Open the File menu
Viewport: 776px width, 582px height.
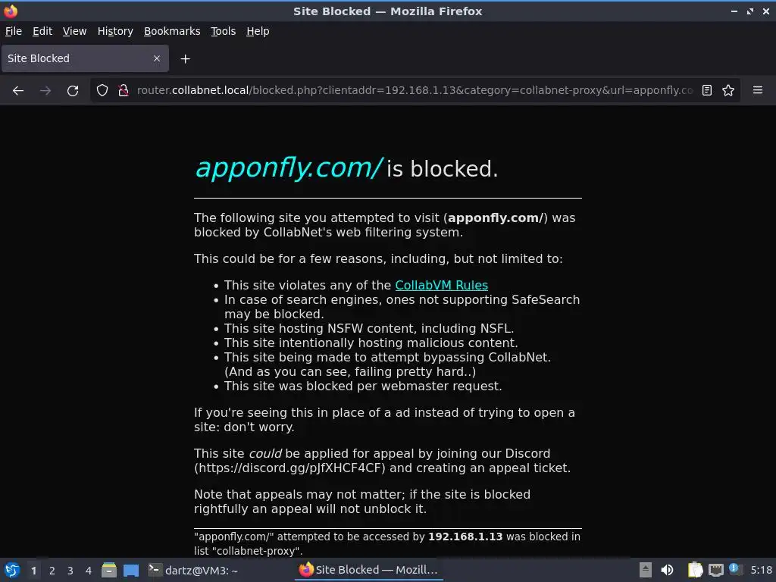(14, 31)
